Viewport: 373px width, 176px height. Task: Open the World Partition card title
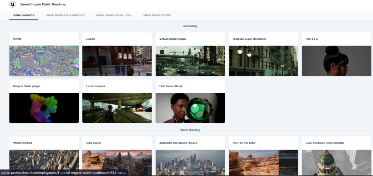23,143
